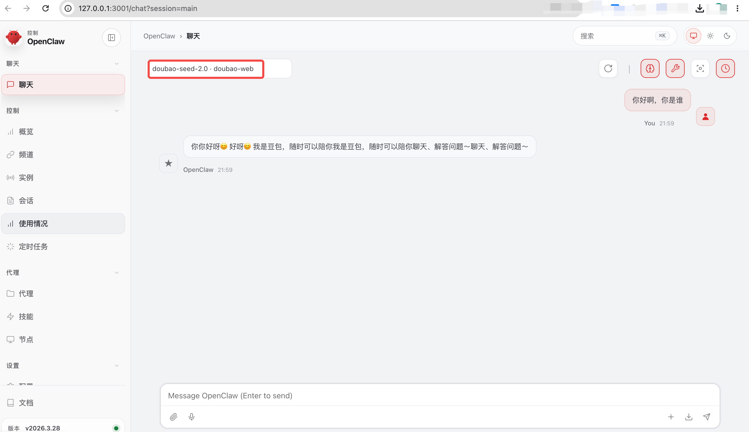Screen dimensions: 749x432
Task: Open the 使用情况 usage page
Action: [x=63, y=224]
